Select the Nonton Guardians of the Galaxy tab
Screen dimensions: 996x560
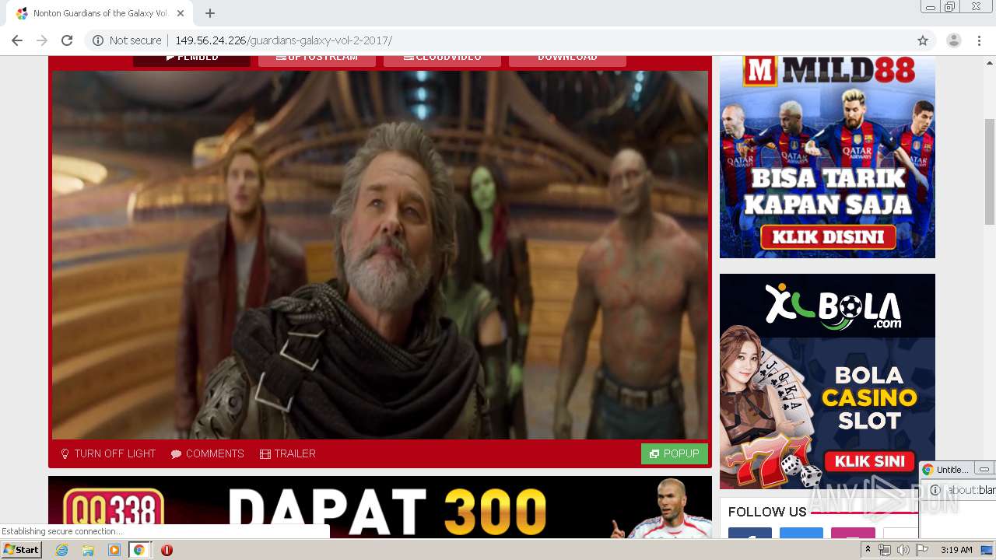coord(100,13)
